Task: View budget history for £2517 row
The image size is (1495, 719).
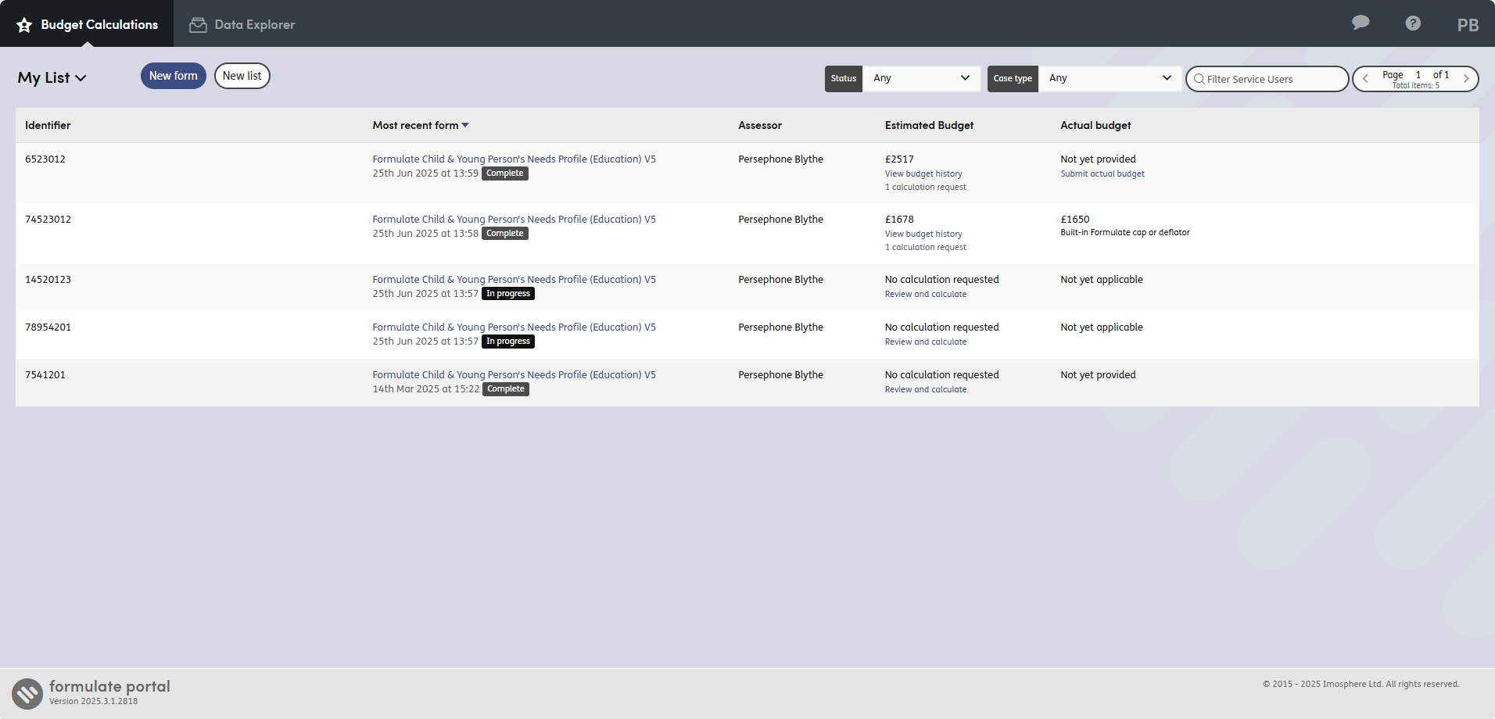Action: pos(923,173)
